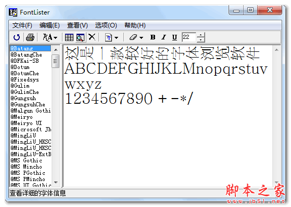The width and height of the screenshot is (291, 207).
Task: Select the @MS PGothic font entry
Action: 30,173
